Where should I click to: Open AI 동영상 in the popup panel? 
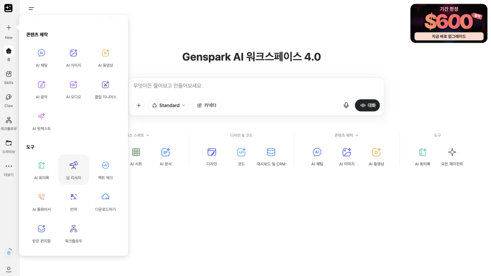105,57
